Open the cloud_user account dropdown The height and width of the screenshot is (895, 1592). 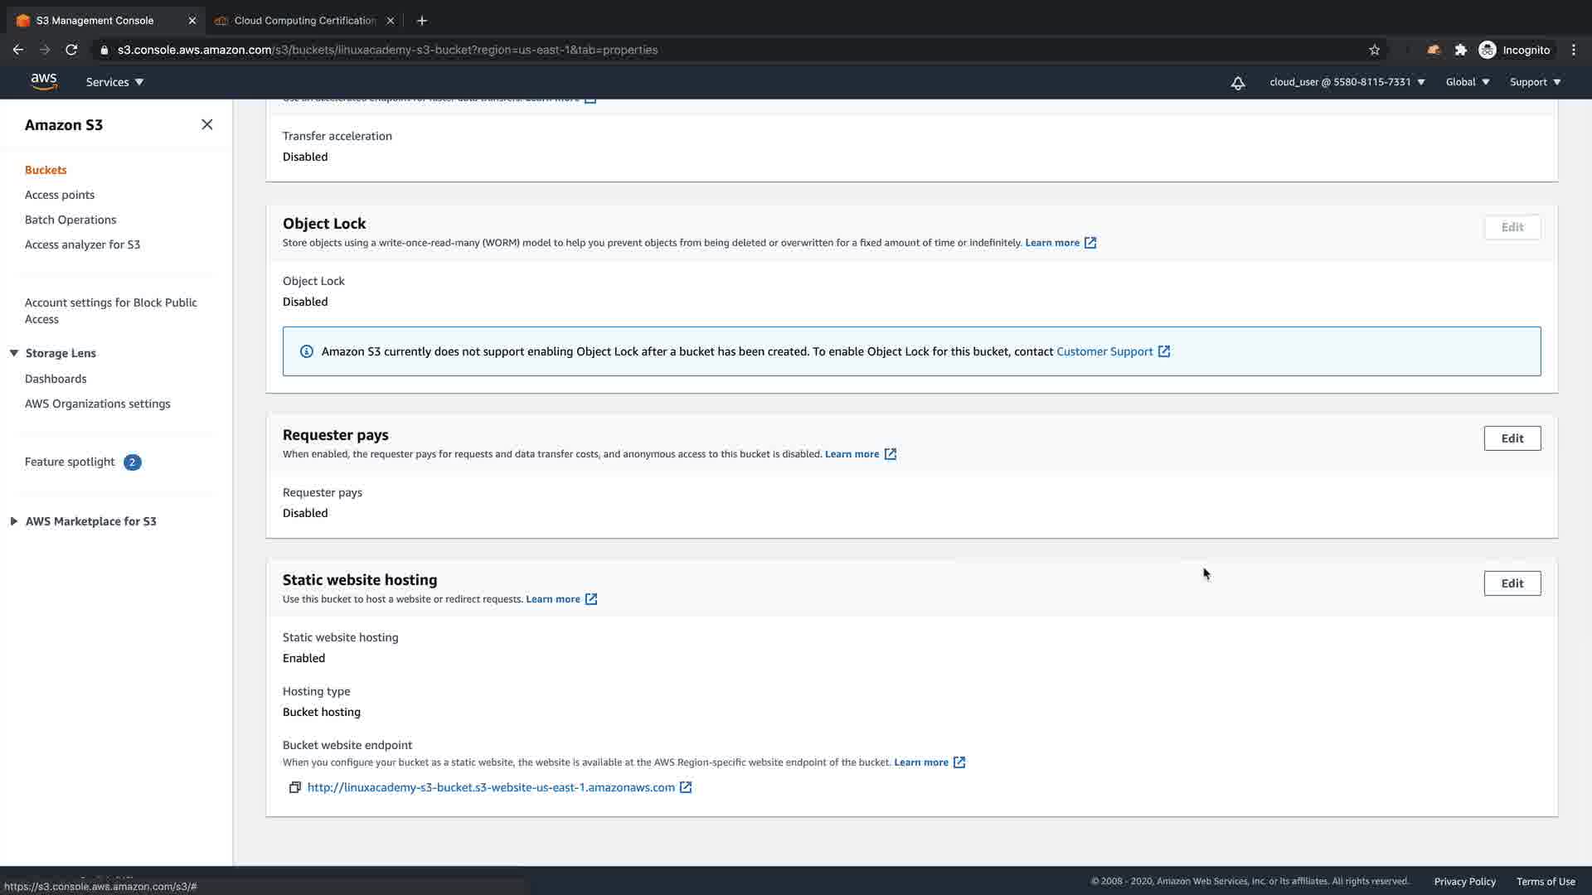coord(1347,82)
